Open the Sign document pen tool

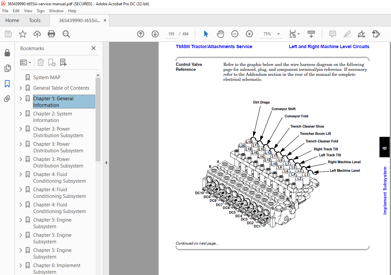(362, 34)
